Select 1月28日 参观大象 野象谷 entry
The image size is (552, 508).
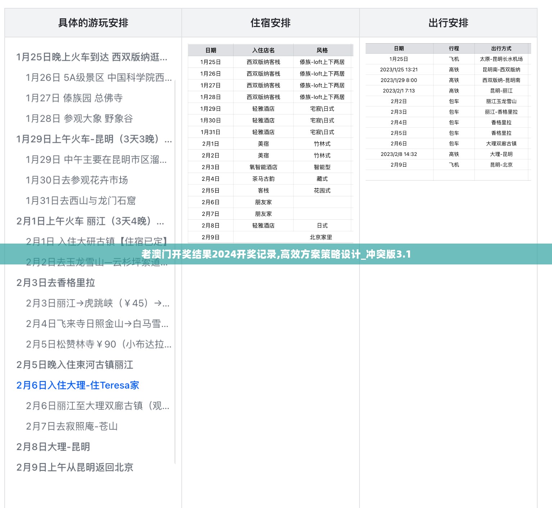tap(79, 118)
